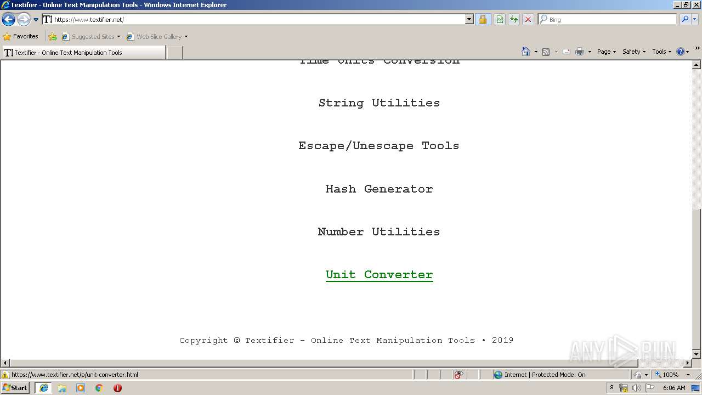
Task: Open the Page menu
Action: (606, 52)
